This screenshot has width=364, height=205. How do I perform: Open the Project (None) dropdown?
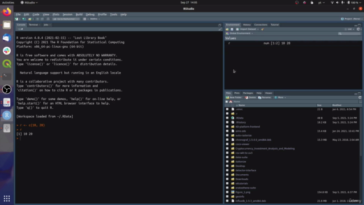(351, 19)
